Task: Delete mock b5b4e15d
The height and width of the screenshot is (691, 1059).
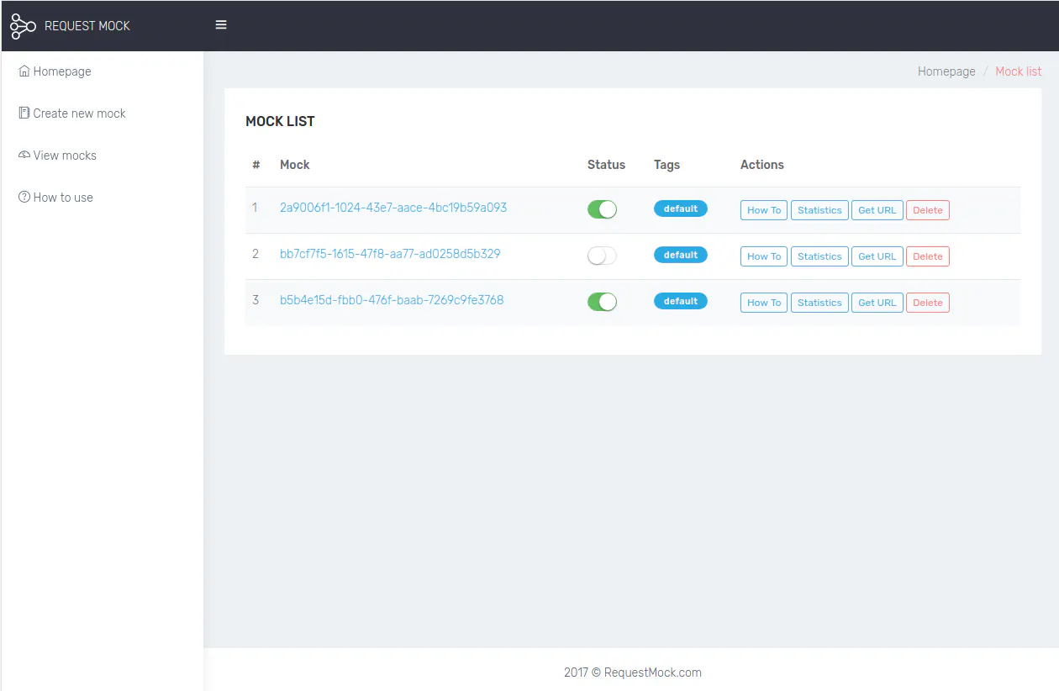Action: coord(928,303)
